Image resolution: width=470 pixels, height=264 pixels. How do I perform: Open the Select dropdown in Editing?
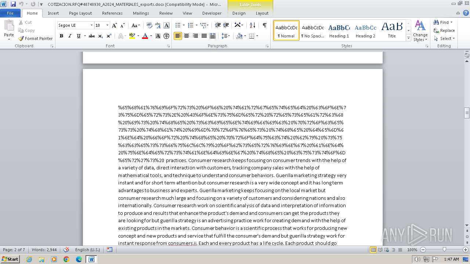click(444, 38)
